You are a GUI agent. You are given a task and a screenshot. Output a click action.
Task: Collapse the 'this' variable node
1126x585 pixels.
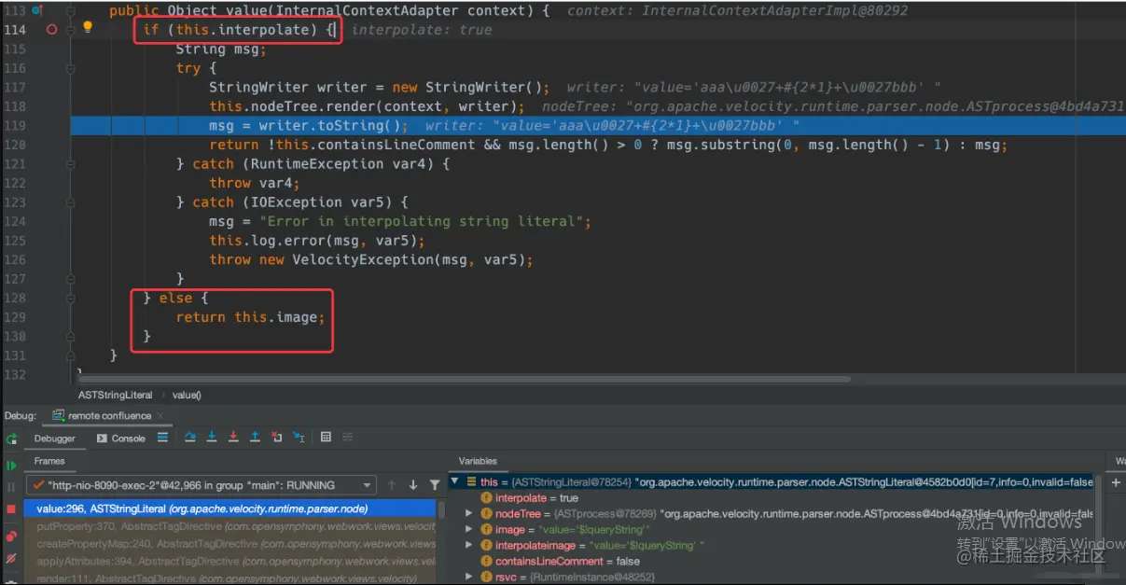point(456,482)
